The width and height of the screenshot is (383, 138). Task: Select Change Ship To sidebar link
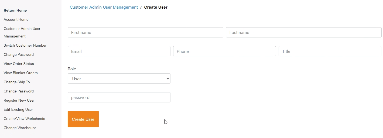coord(17,82)
